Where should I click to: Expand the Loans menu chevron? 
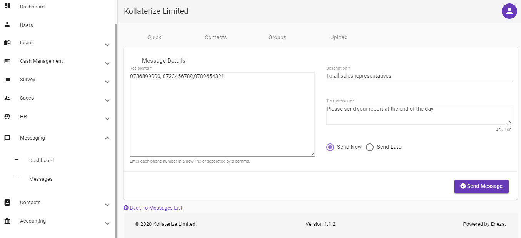[107, 45]
